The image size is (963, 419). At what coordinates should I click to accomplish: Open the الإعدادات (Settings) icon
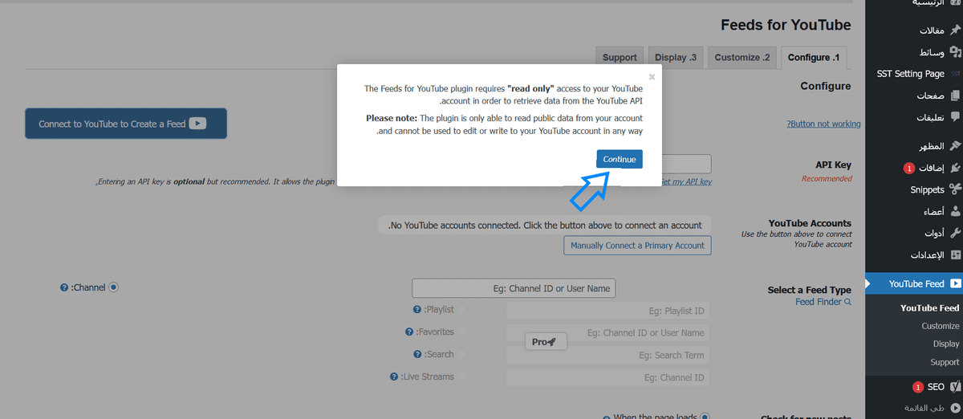click(x=955, y=255)
